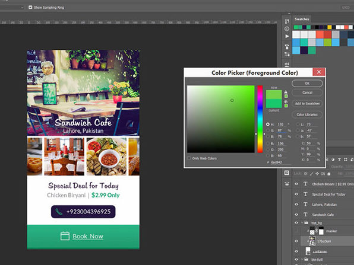The width and height of the screenshot is (354, 265).
Task: Open the History panel icon
Action: [x=287, y=21]
